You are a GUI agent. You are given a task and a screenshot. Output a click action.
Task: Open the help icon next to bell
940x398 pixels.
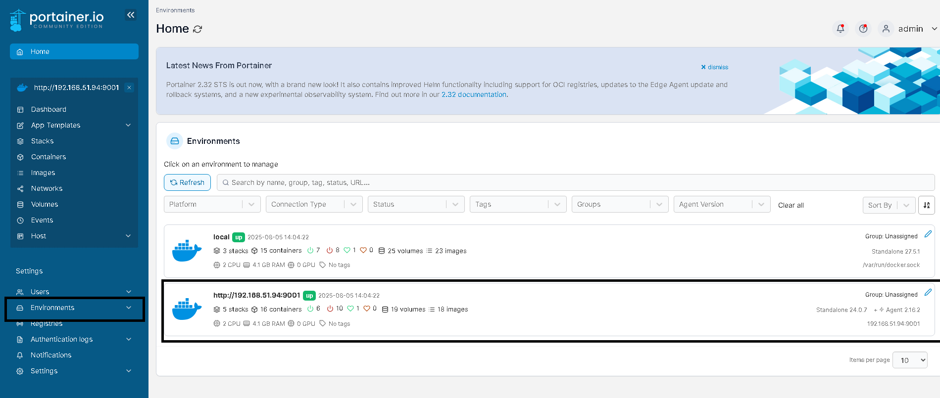[863, 29]
